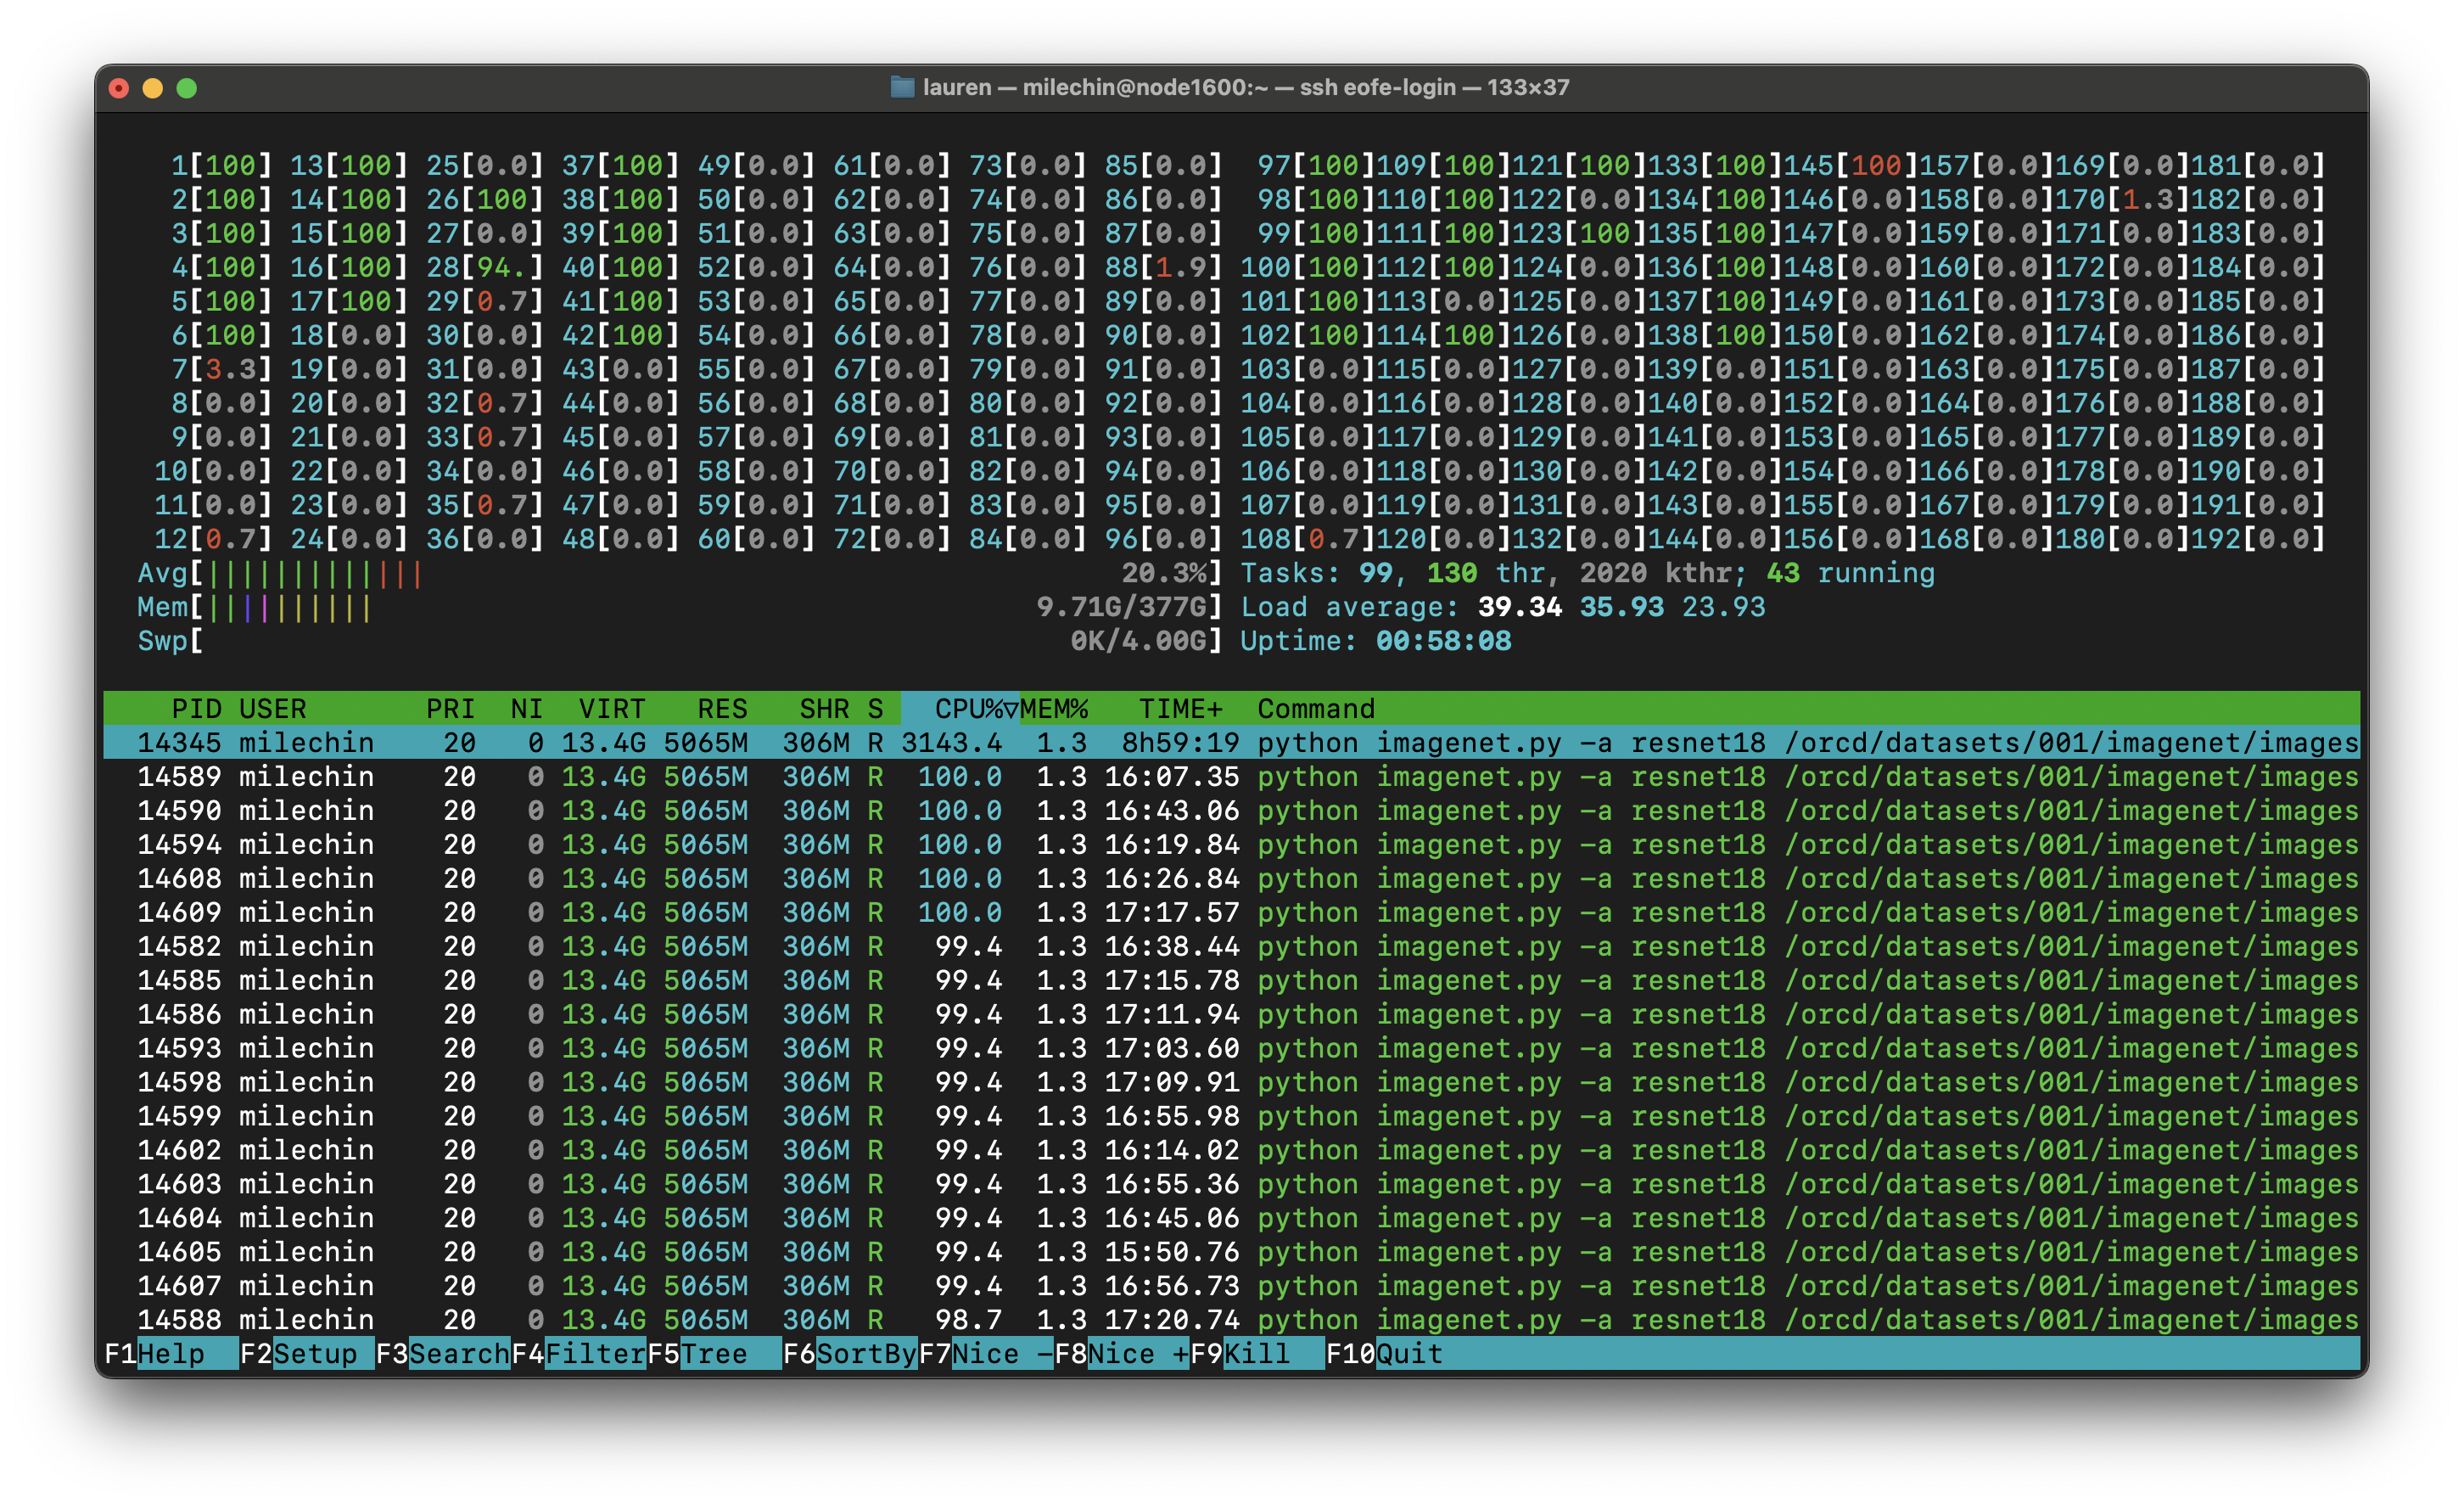Click the green zoom window button
Viewport: 2464px width, 1504px height.
coord(186,88)
